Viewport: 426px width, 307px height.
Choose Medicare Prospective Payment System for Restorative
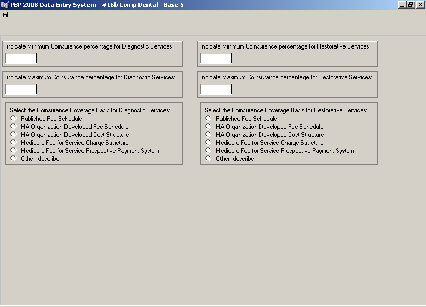pyautogui.click(x=208, y=151)
